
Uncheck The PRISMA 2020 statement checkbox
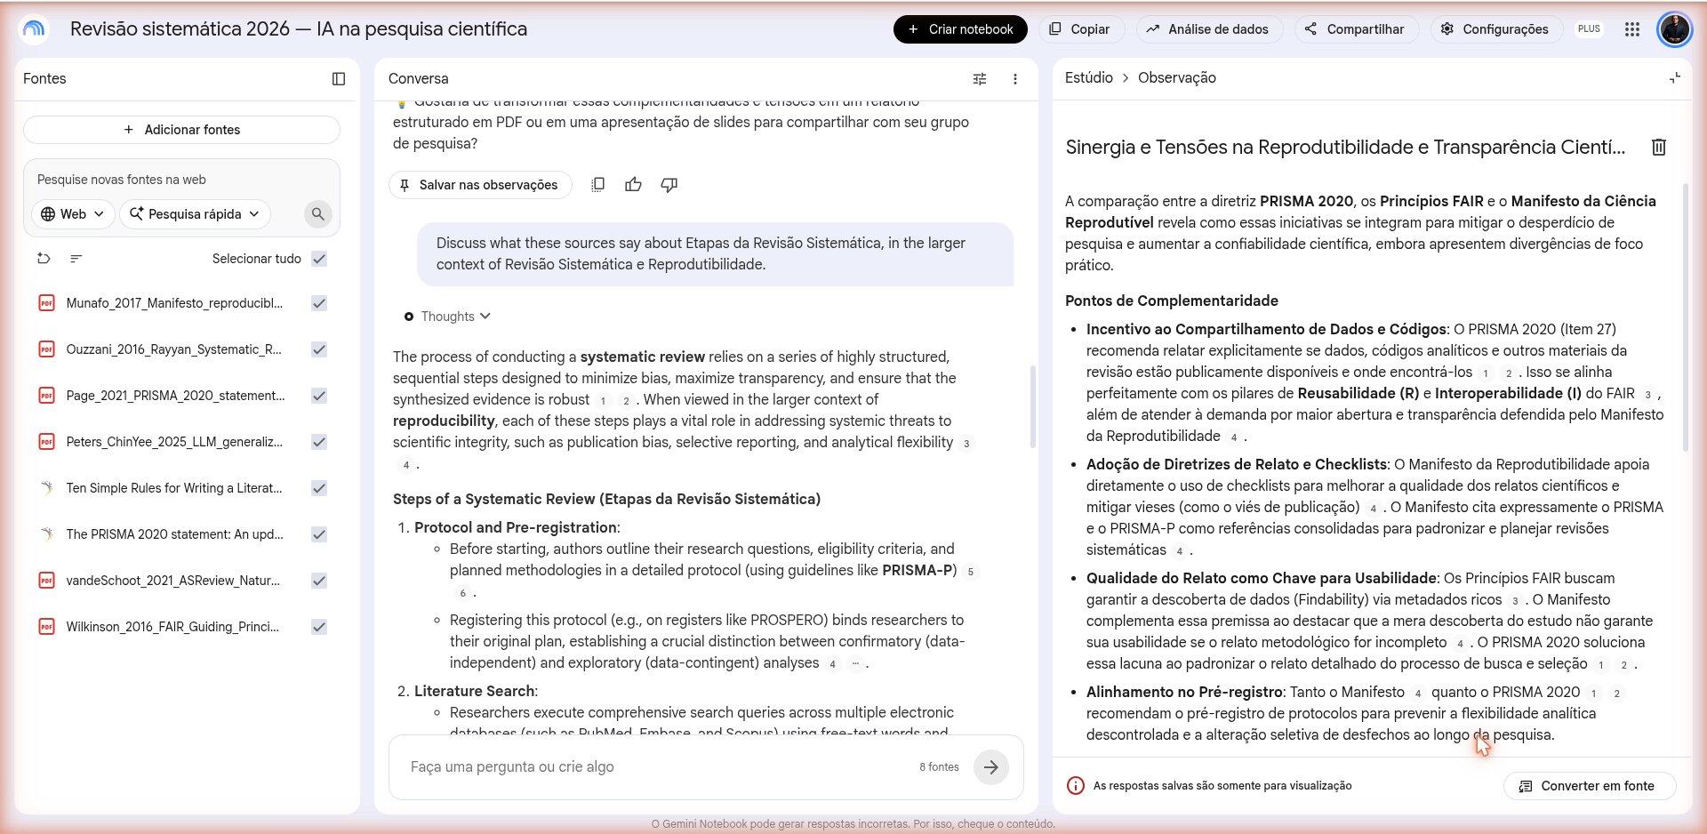click(x=319, y=534)
